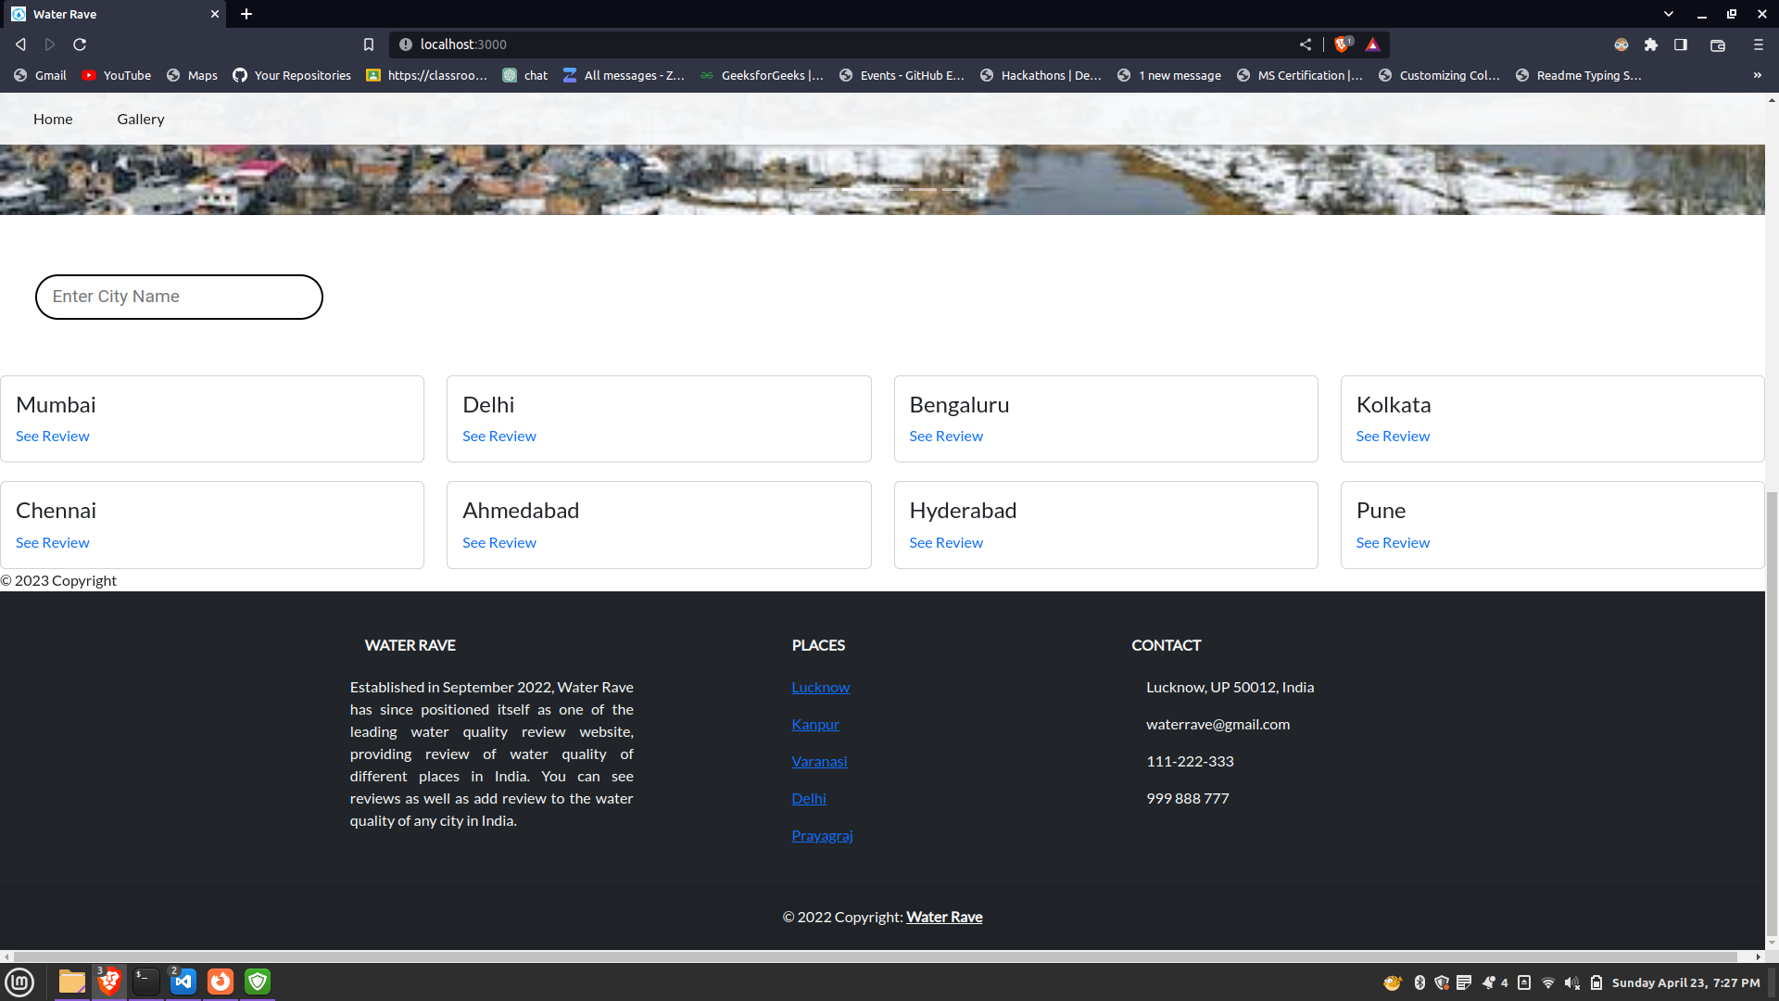
Task: Go to the Home nav item
Action: (x=53, y=119)
